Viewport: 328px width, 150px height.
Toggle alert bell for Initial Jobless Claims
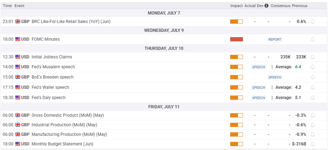313,57
